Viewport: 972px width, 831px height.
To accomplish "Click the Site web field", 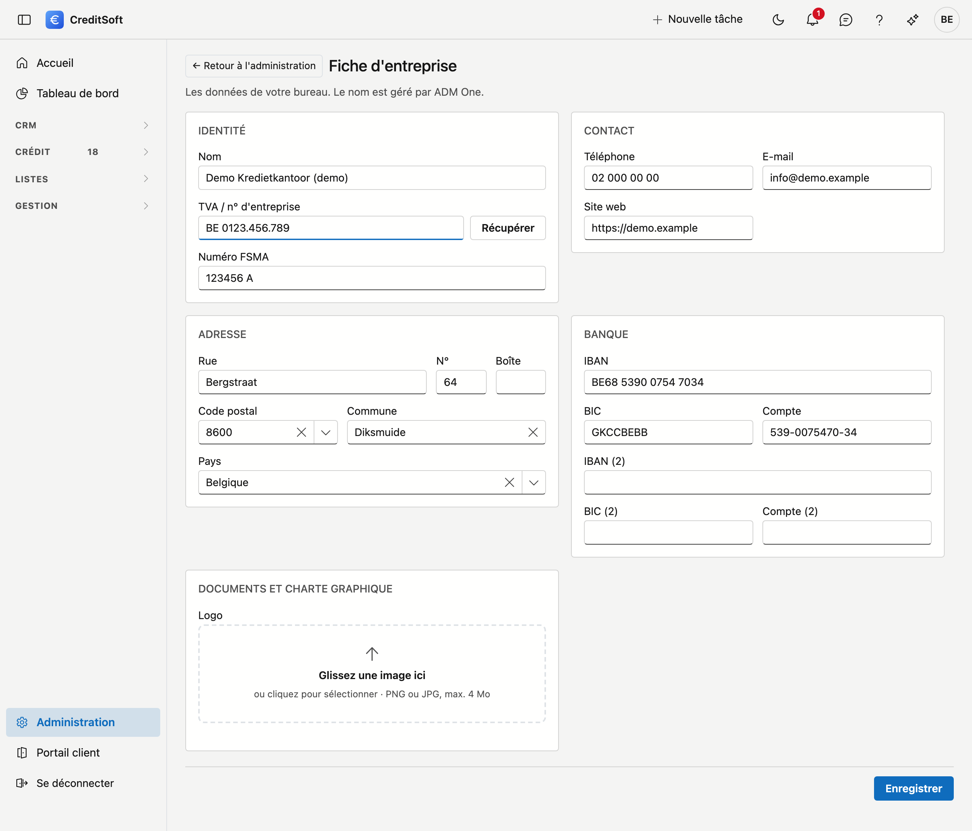I will (x=668, y=228).
